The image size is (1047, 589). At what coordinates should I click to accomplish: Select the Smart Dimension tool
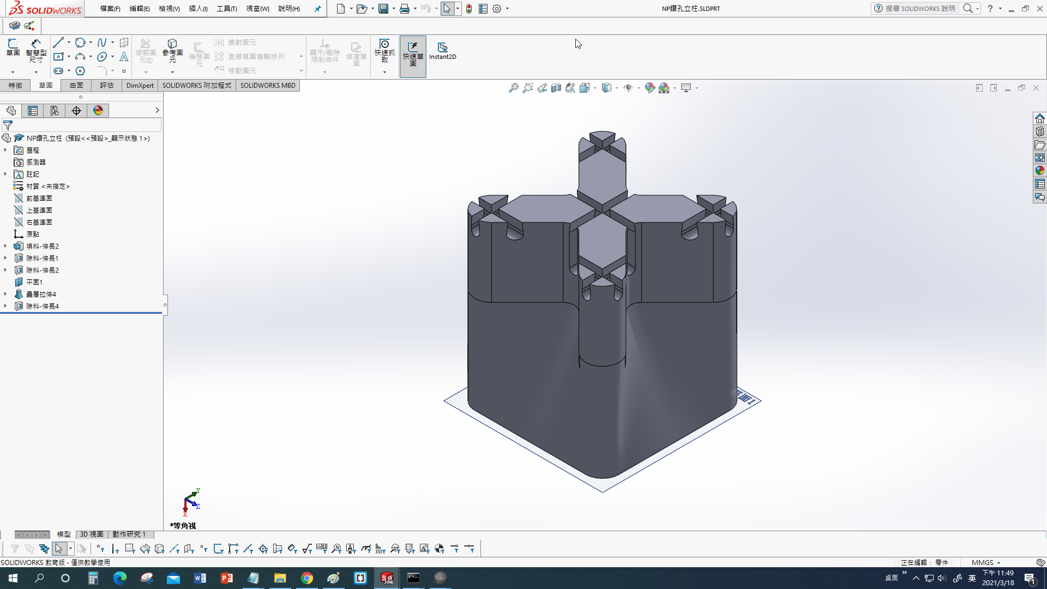click(x=36, y=51)
